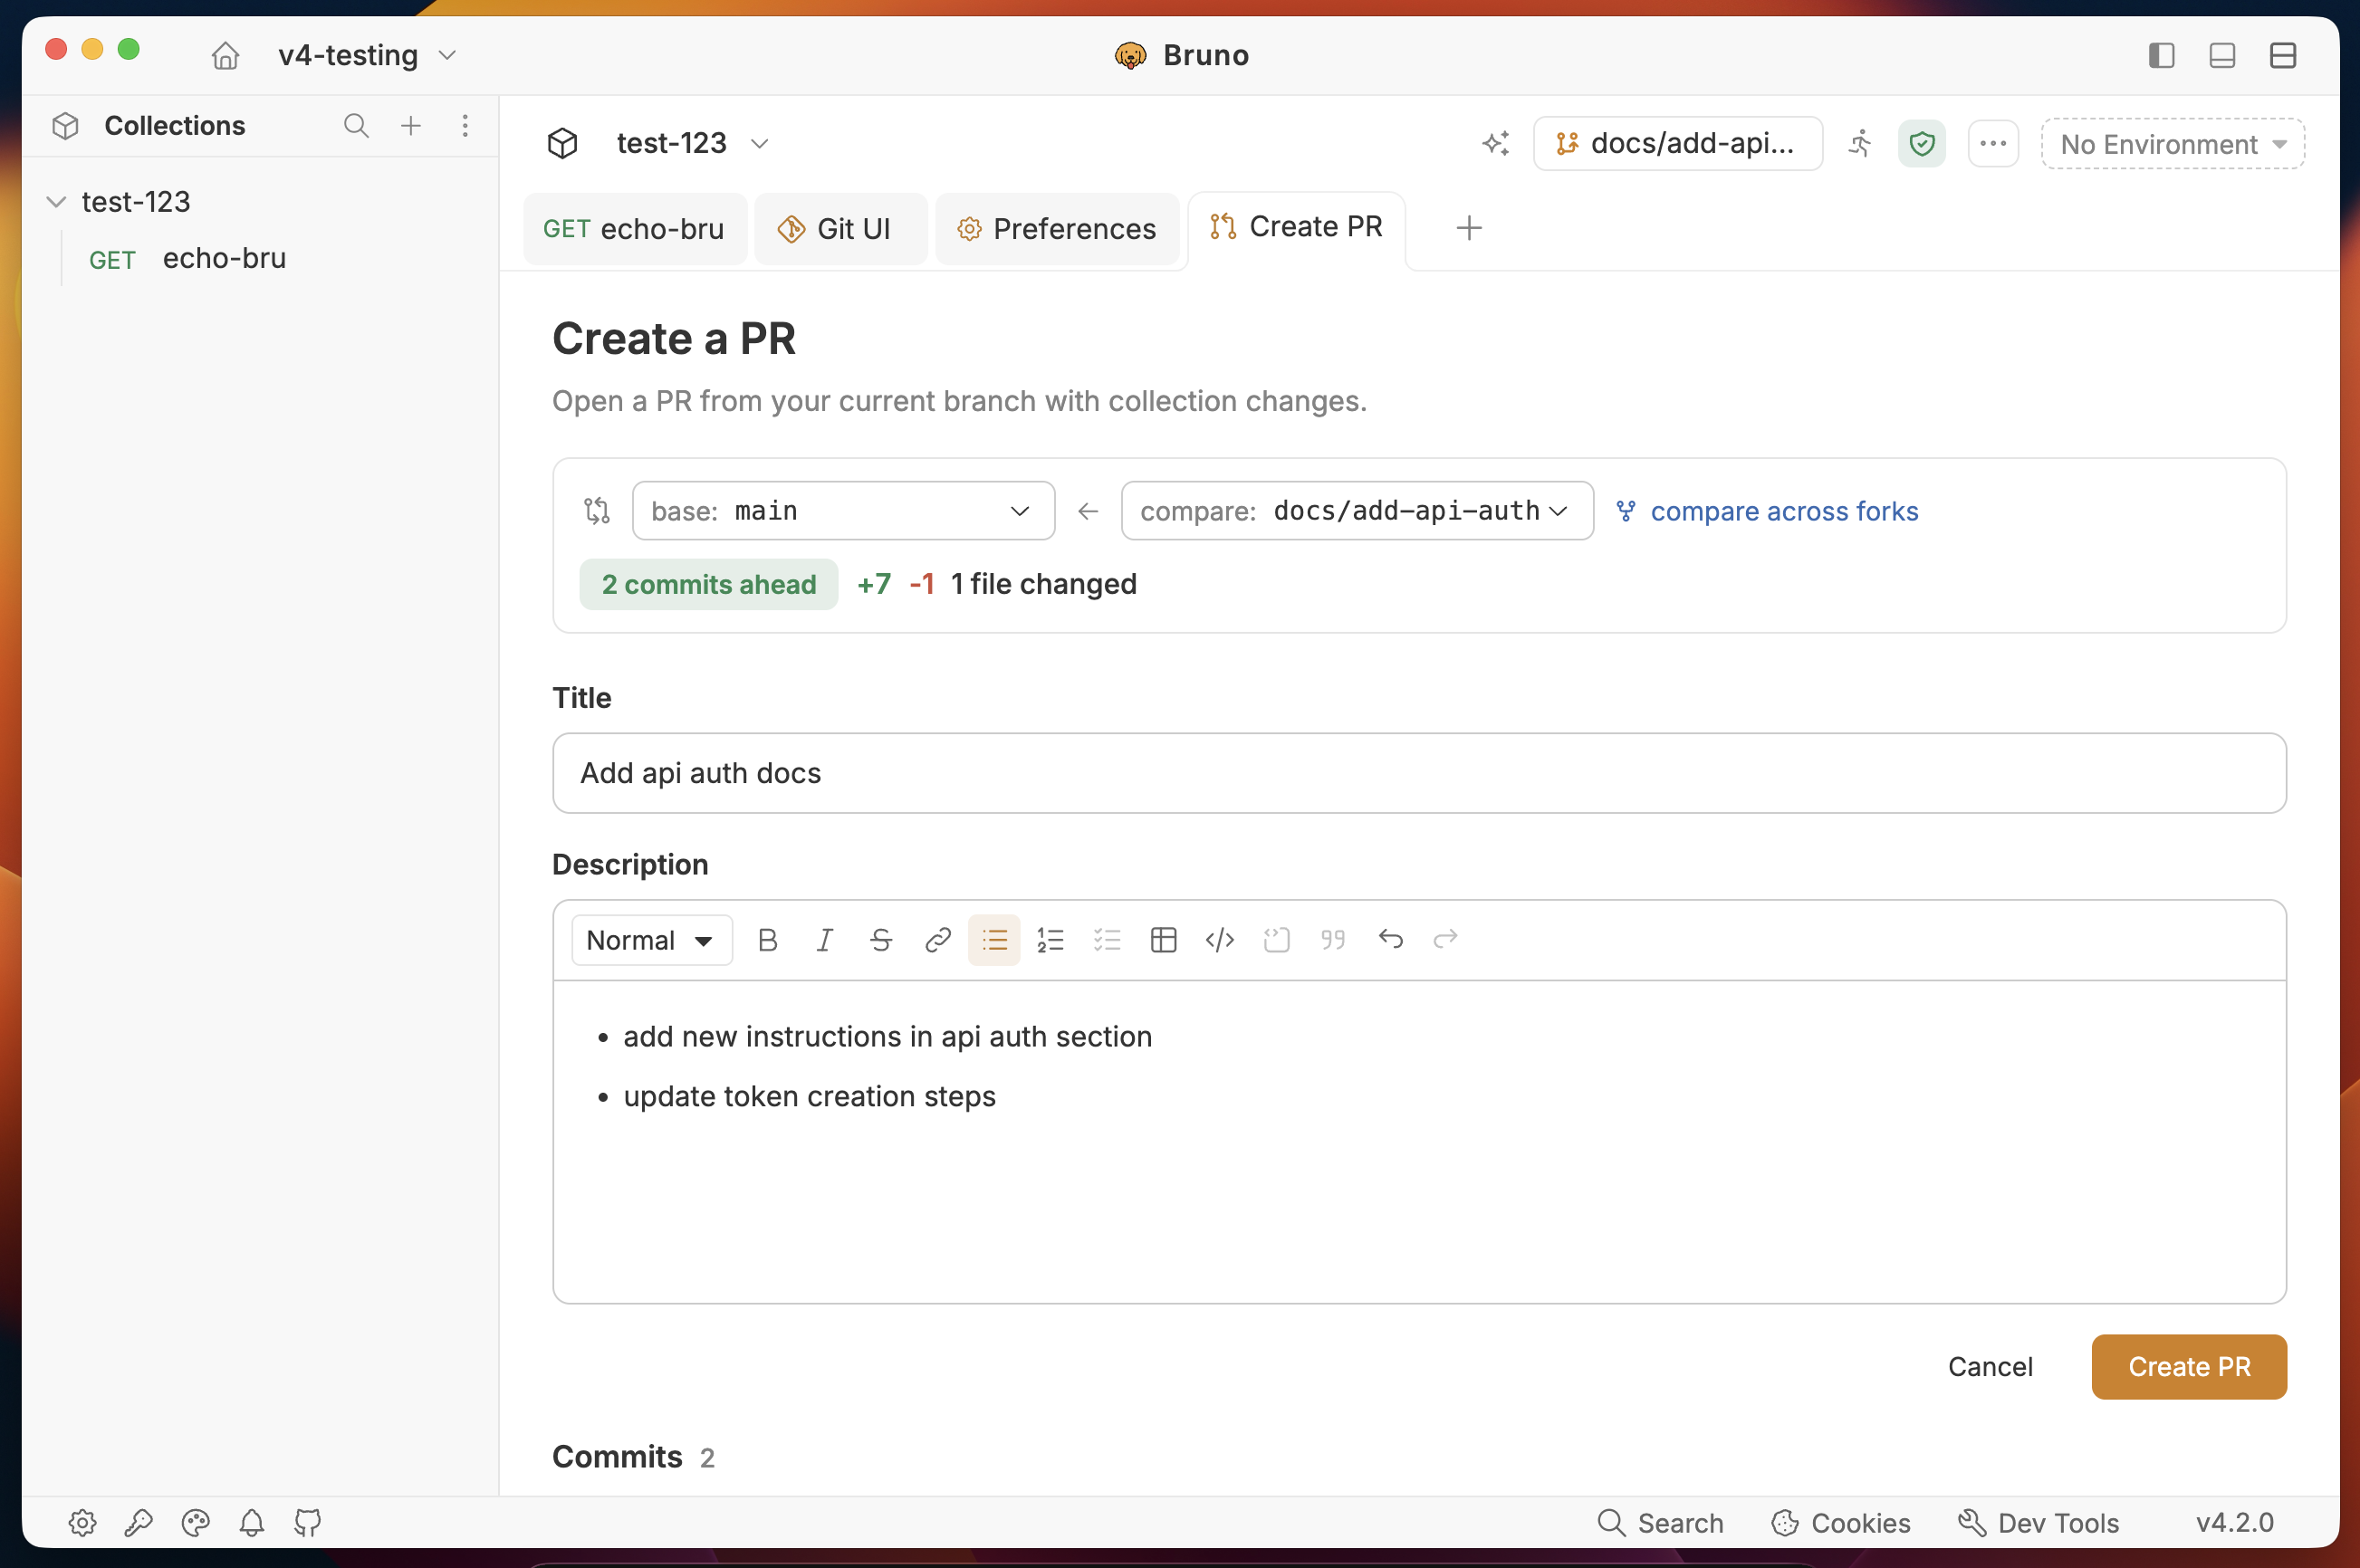Open the collection runner icon
The width and height of the screenshot is (2360, 1568).
point(1860,144)
